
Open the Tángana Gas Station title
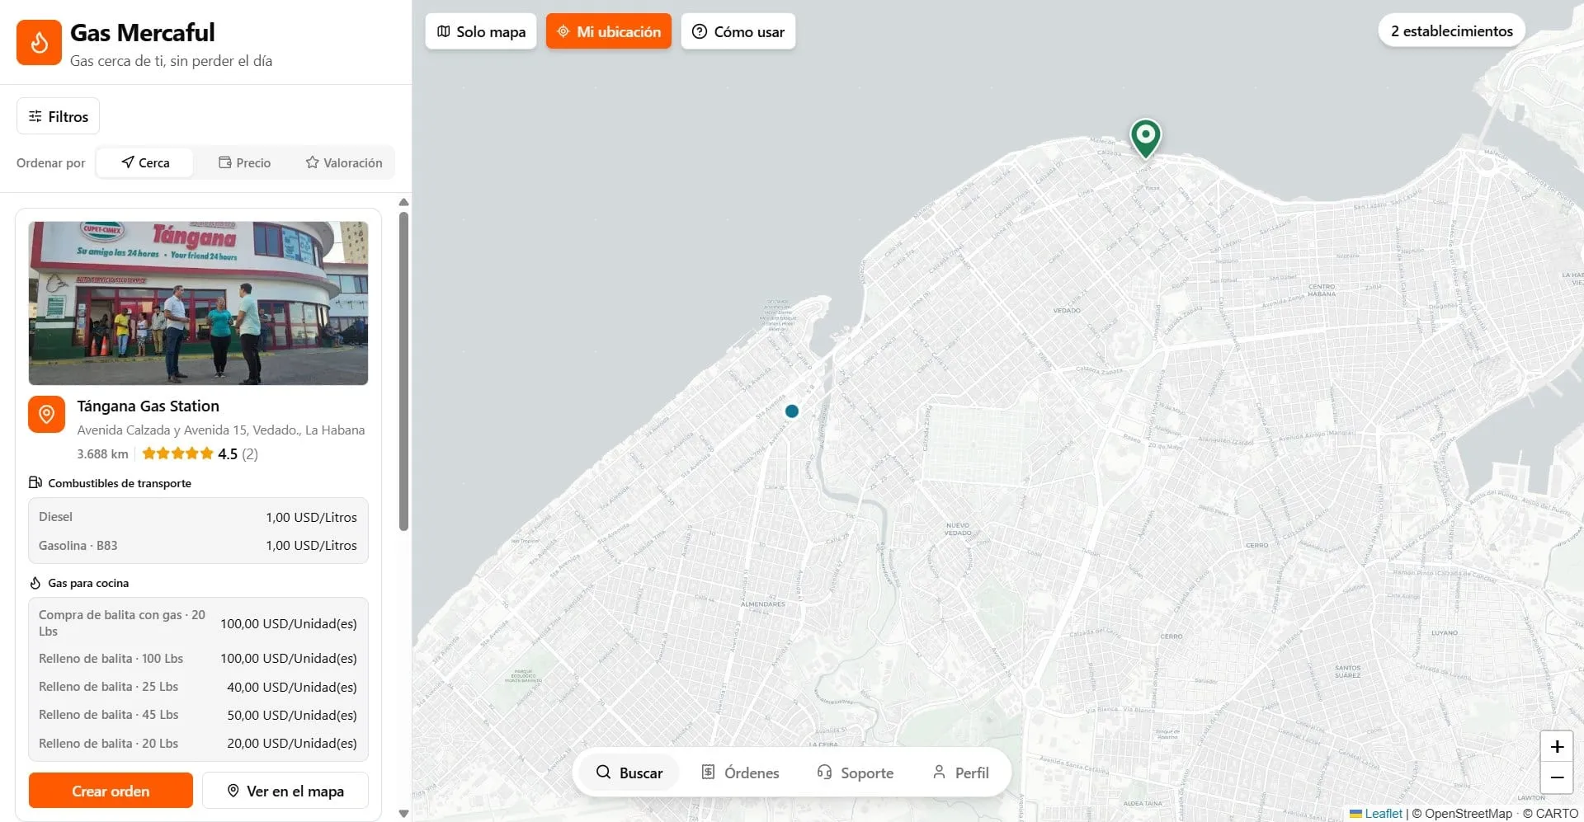(148, 406)
